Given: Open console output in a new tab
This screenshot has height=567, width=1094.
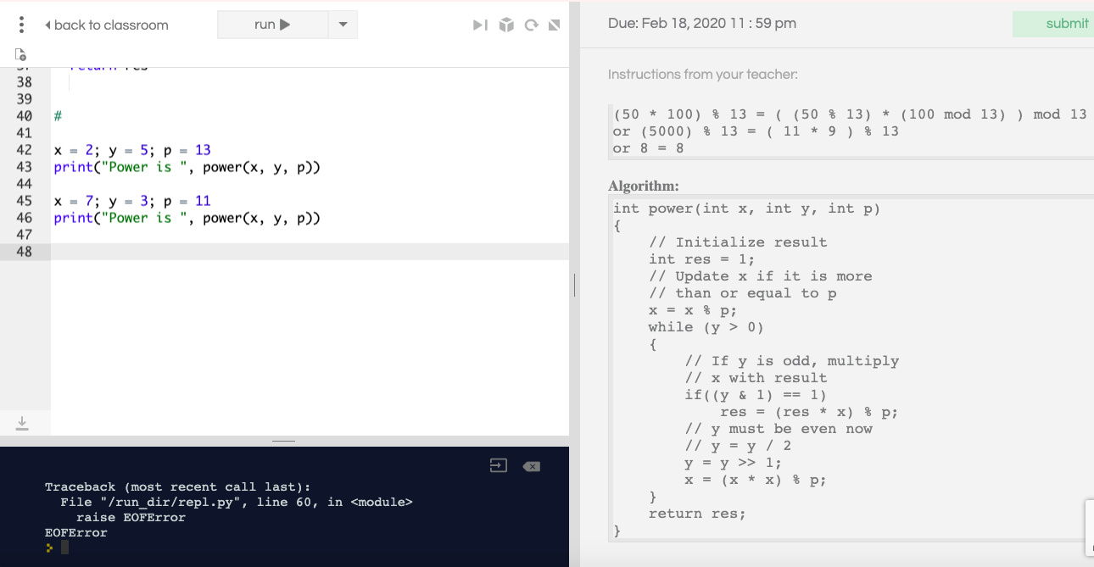Looking at the screenshot, I should point(498,464).
